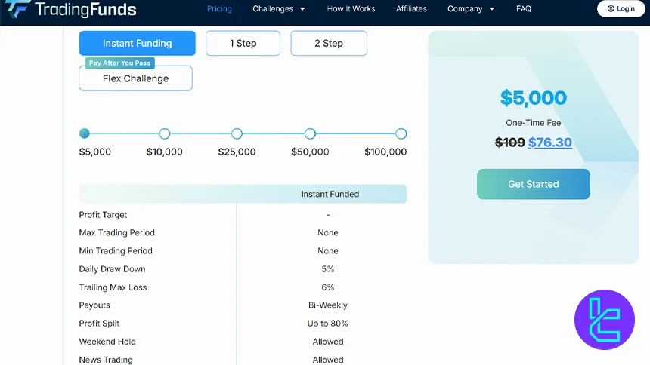Click the Daily Draw Down label
The width and height of the screenshot is (650, 365).
[x=112, y=269]
